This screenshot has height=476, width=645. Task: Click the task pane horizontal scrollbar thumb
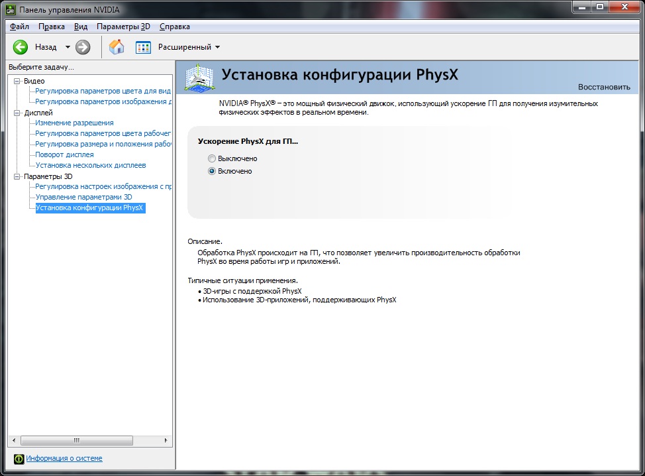pos(76,440)
